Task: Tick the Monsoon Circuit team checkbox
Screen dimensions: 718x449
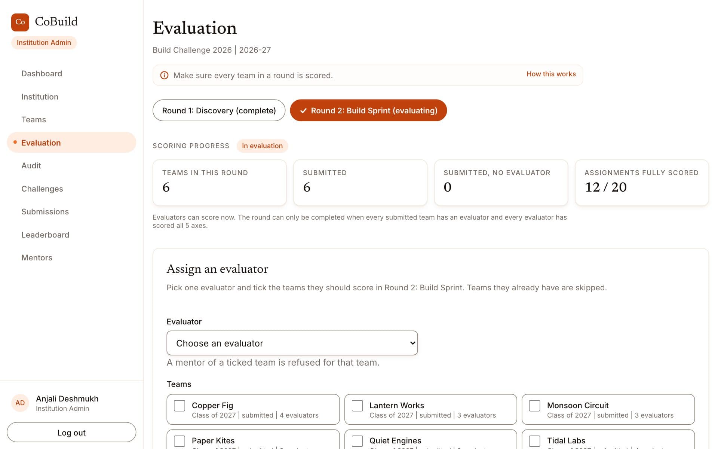Action: coord(535,406)
